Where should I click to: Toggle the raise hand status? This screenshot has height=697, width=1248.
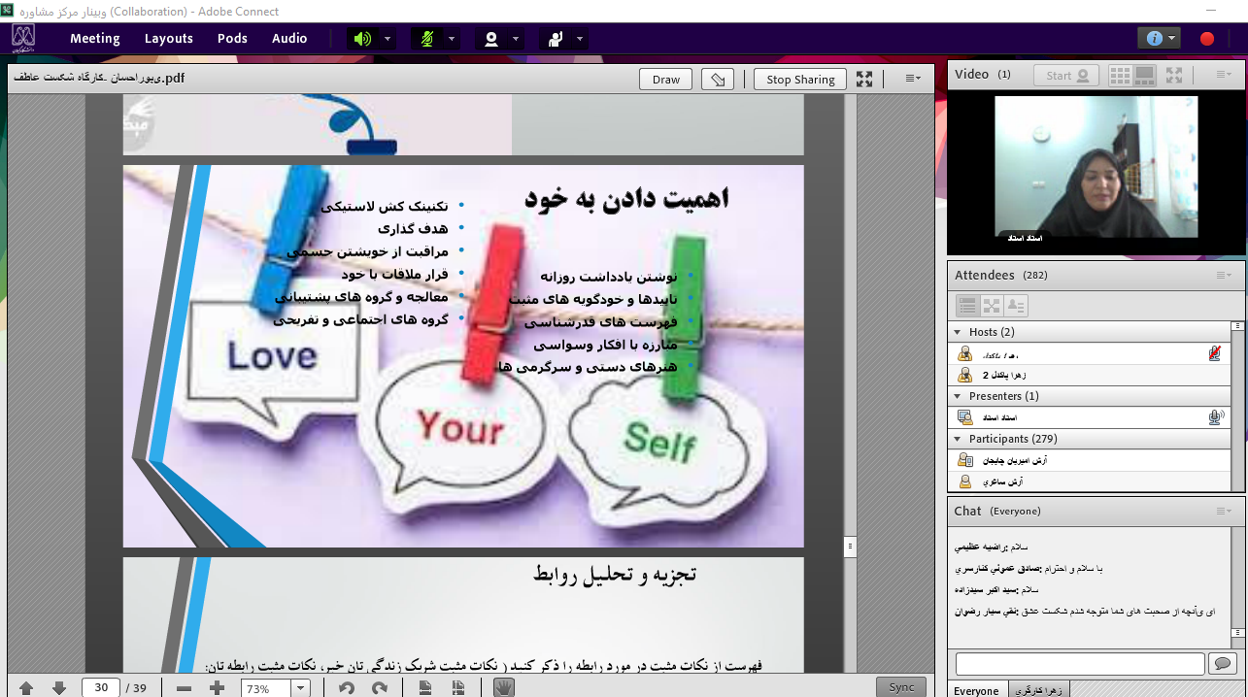(x=555, y=39)
